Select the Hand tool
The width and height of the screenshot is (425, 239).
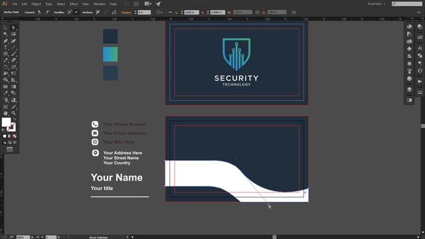click(6, 114)
